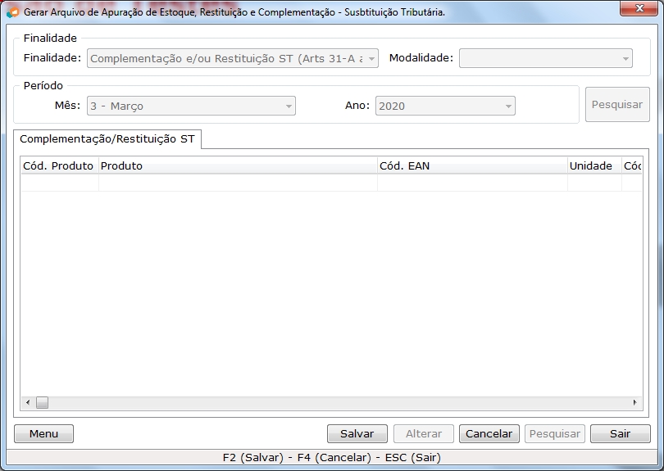Click the Cód. EAN column header

471,166
